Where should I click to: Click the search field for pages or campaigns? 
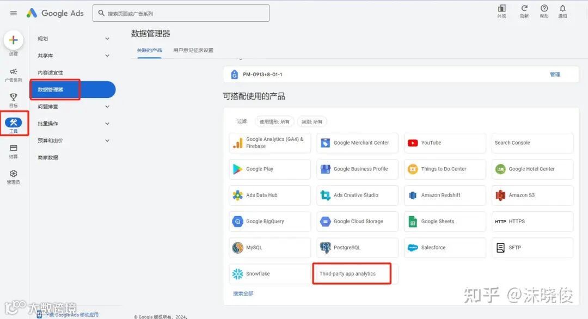[x=181, y=13]
